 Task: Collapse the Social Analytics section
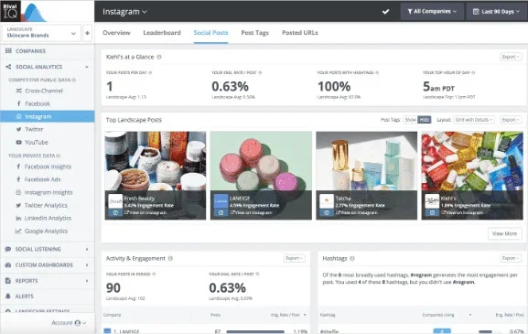(x=87, y=67)
